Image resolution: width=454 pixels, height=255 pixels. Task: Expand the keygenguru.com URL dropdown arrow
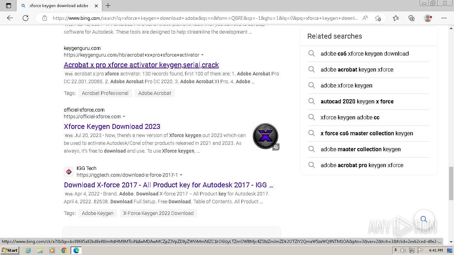tap(203, 55)
